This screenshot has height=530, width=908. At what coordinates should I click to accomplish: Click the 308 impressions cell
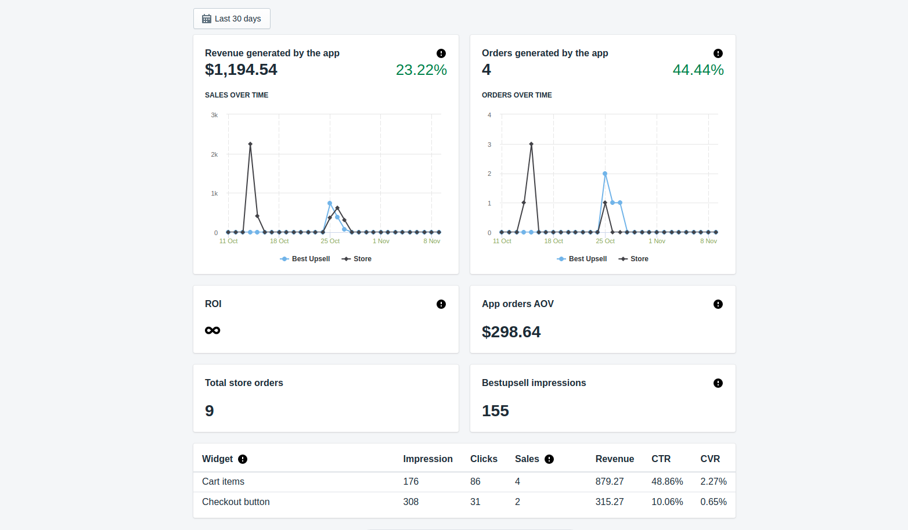point(411,502)
